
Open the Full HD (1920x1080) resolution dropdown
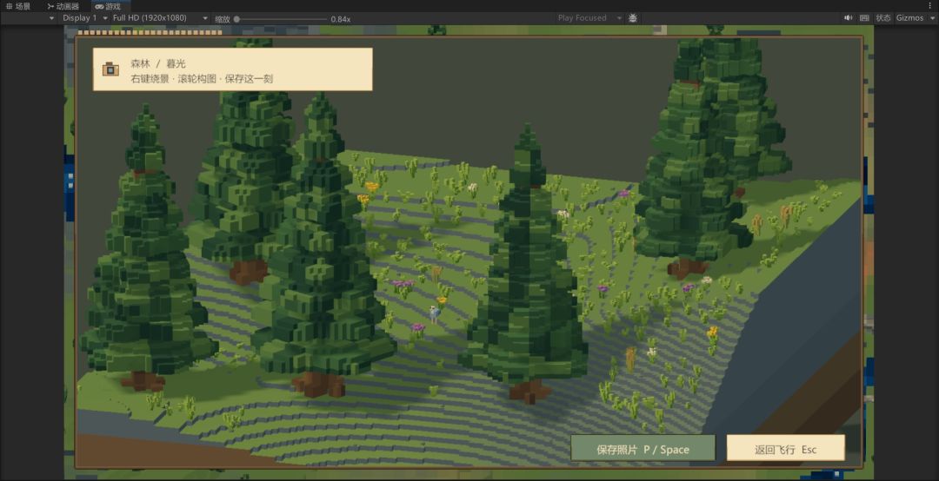coord(160,18)
